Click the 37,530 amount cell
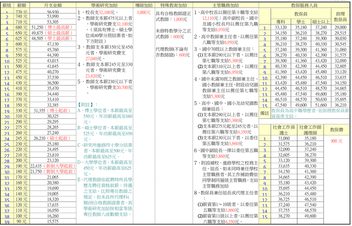 (x=53, y=77)
